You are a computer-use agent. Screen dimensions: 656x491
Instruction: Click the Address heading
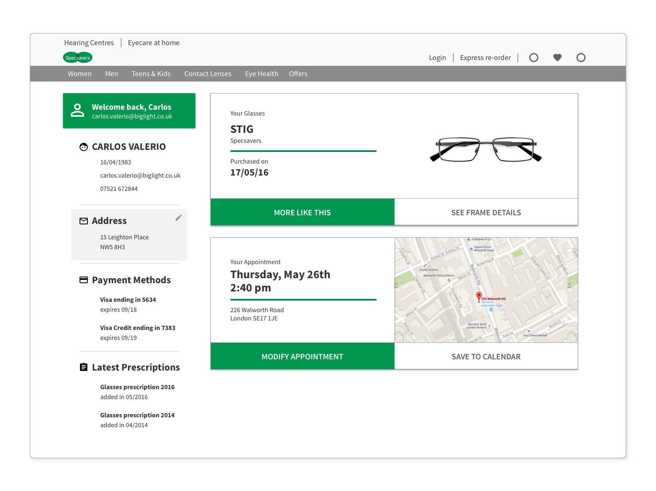[x=109, y=221]
